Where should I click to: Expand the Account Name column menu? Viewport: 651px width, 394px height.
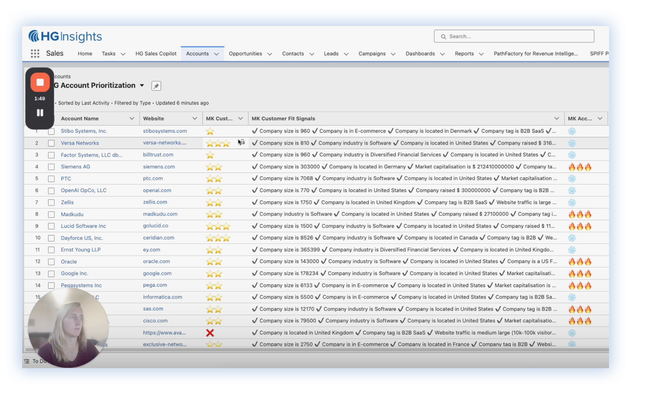[132, 119]
